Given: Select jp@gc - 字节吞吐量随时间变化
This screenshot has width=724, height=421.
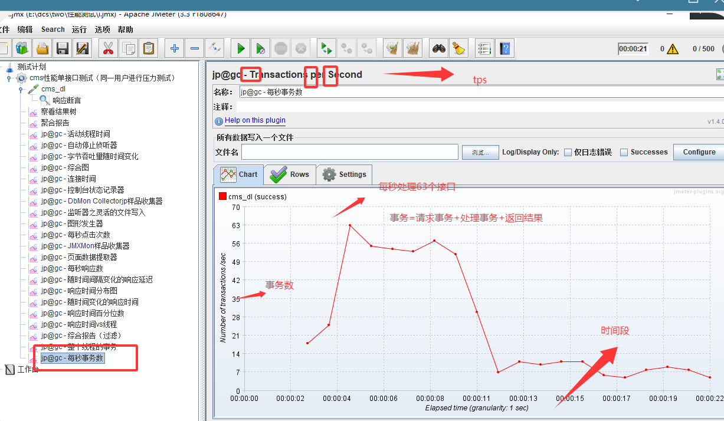Looking at the screenshot, I should (90, 156).
